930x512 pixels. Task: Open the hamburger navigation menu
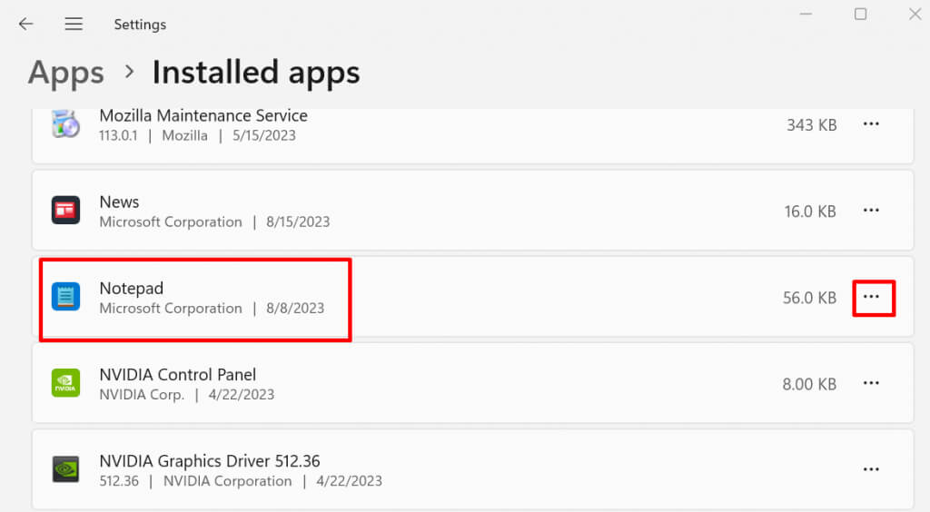(x=74, y=25)
